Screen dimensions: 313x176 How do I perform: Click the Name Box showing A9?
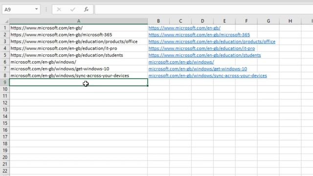[21, 9]
